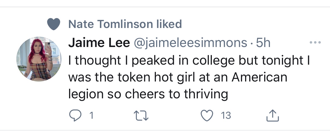
Task: Click the reply count 1
Action: point(91,116)
